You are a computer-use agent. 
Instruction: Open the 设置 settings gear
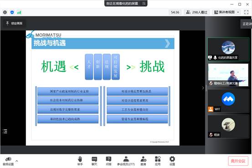click(172, 161)
